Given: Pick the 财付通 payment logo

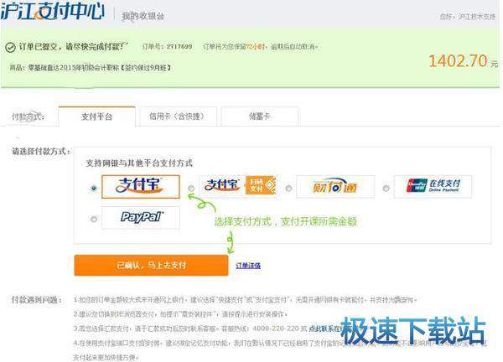Looking at the screenshot, I should point(335,187).
